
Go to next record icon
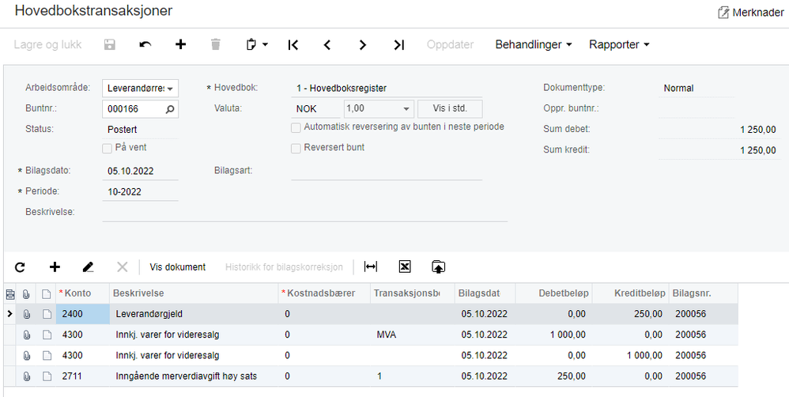pos(362,45)
